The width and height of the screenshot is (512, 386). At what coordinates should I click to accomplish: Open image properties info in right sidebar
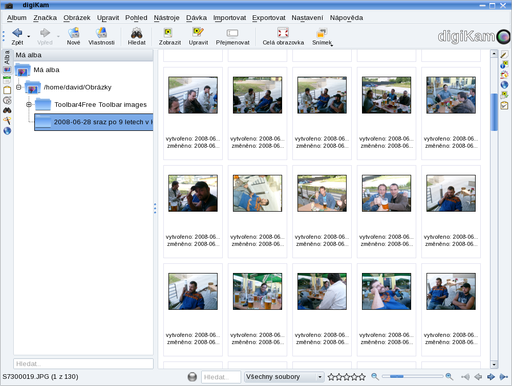click(x=504, y=64)
